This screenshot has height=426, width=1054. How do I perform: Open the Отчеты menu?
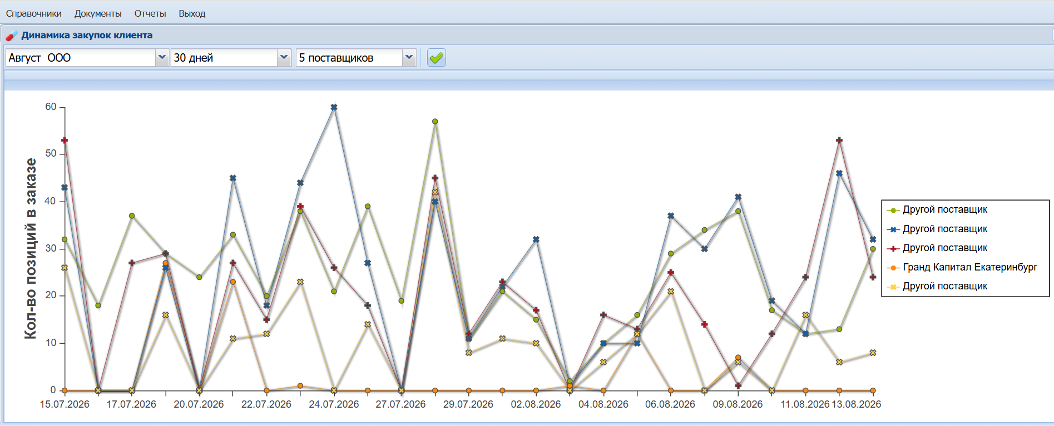point(150,13)
